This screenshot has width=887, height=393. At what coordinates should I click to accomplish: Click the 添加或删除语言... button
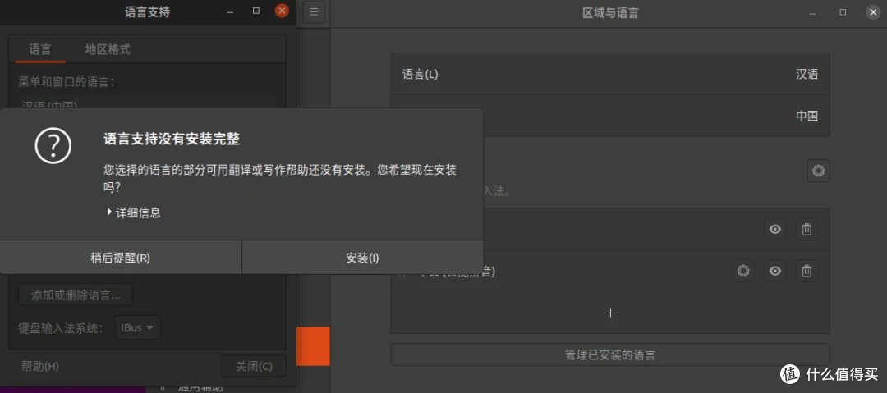coord(76,295)
